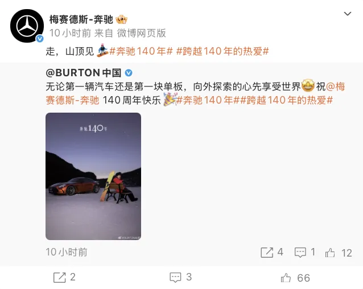Open #跨越140年的热爱# hashtag in main post
This screenshot has height=289, width=363.
pyautogui.click(x=222, y=51)
